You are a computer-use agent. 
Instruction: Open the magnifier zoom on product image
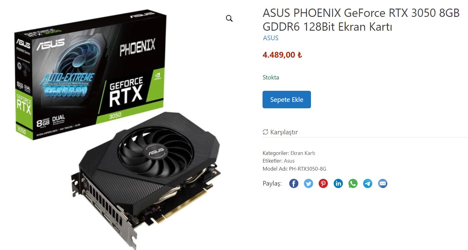[229, 18]
